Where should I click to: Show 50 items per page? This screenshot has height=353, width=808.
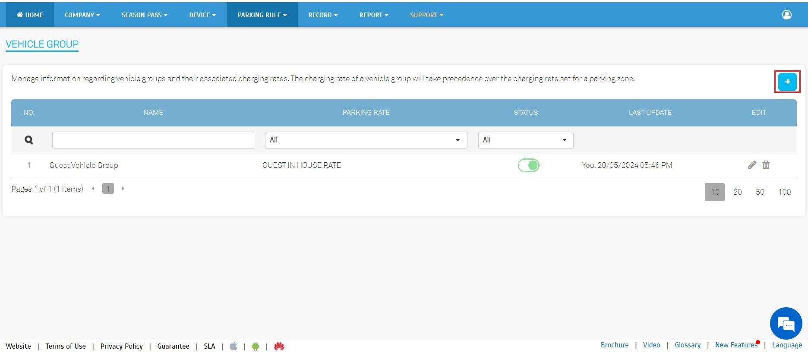760,192
